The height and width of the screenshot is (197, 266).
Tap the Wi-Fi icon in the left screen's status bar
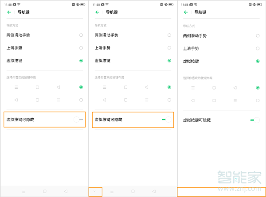[19, 4]
